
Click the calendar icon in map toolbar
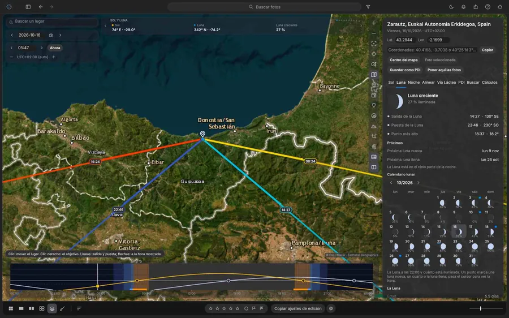pos(374,95)
